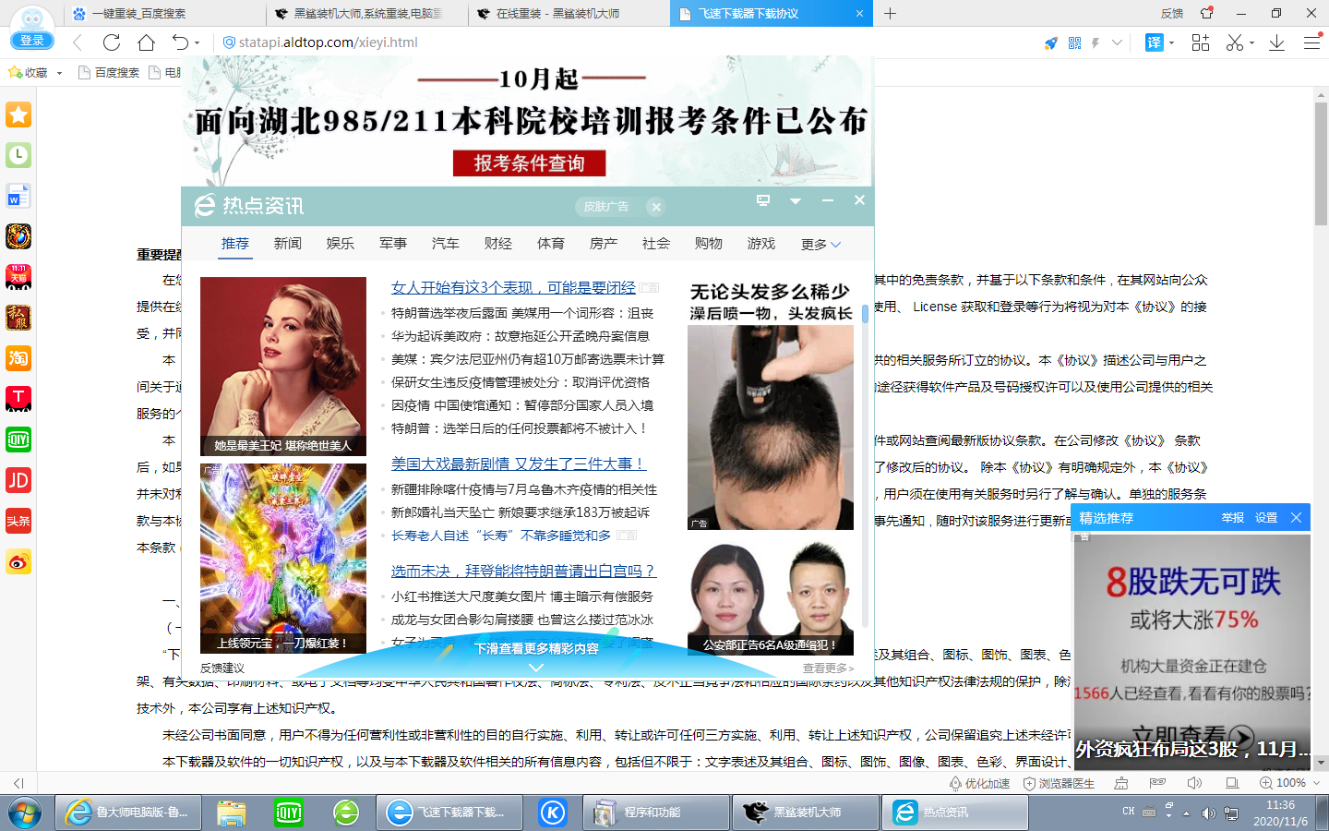Open the Taobao sidebar icon

(18, 358)
